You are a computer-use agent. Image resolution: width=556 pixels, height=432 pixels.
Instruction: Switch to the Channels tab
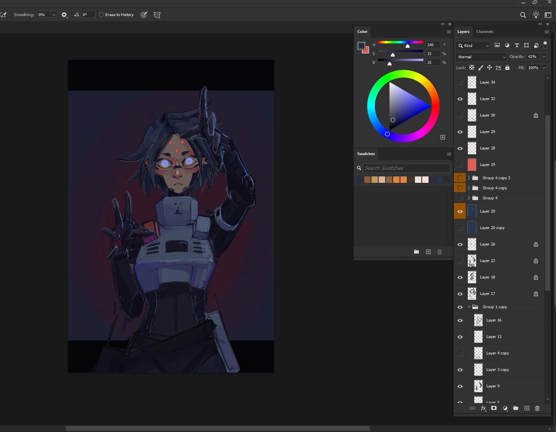tap(485, 31)
